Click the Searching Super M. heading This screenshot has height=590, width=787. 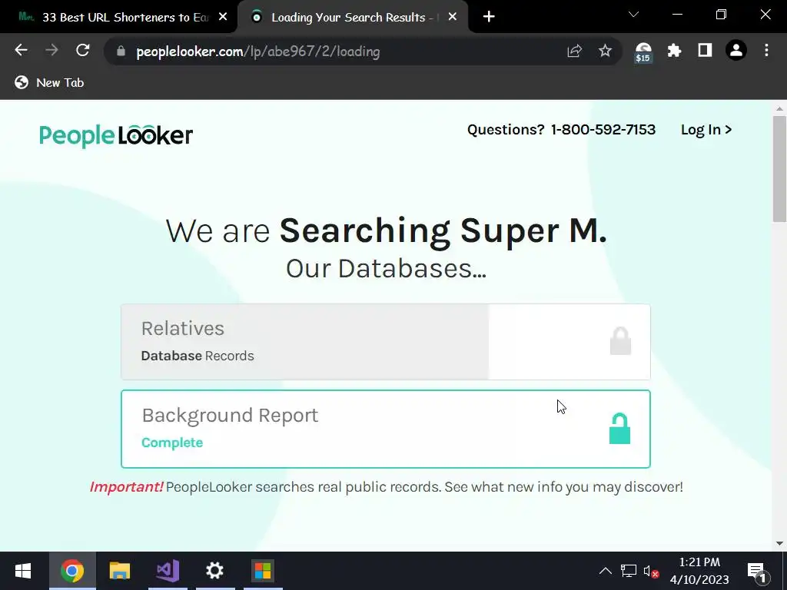pos(443,230)
